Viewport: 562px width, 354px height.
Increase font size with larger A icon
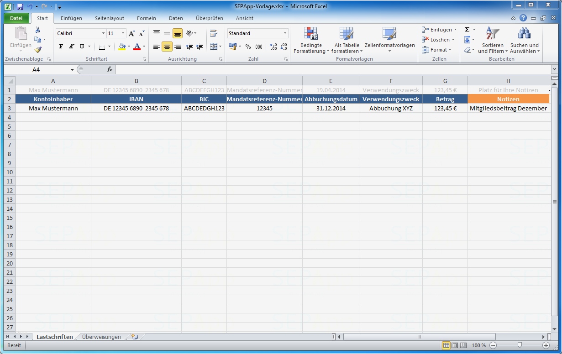pos(132,33)
